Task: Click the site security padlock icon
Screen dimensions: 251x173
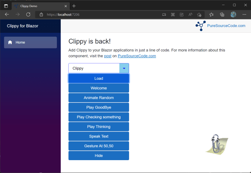Action: [x=41, y=14]
